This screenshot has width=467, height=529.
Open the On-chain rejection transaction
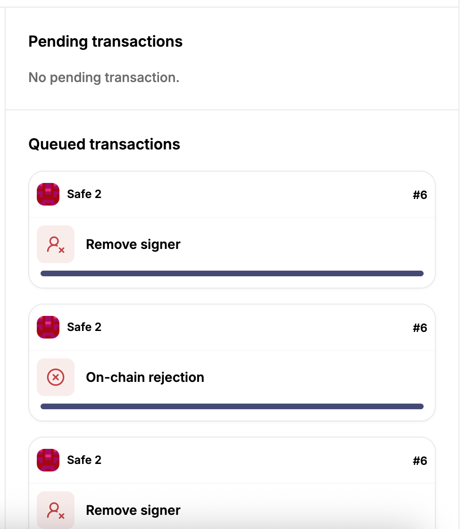(145, 378)
